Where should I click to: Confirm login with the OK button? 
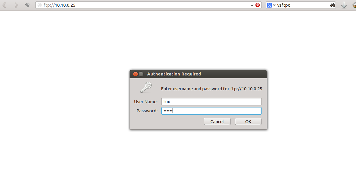(x=248, y=122)
